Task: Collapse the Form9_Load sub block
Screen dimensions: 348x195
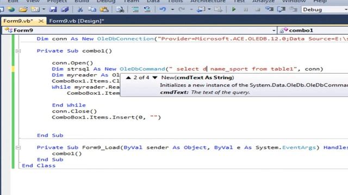Action: pos(18,147)
